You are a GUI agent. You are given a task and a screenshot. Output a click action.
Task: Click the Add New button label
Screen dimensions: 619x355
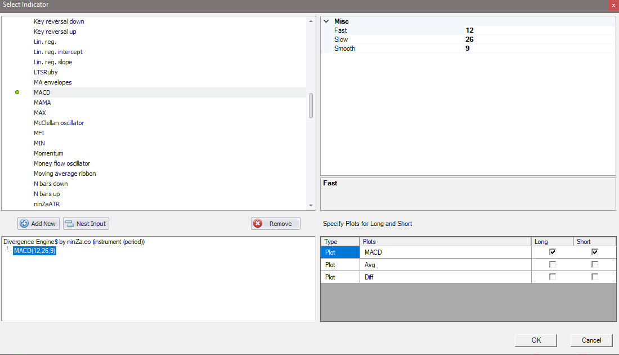pos(43,223)
